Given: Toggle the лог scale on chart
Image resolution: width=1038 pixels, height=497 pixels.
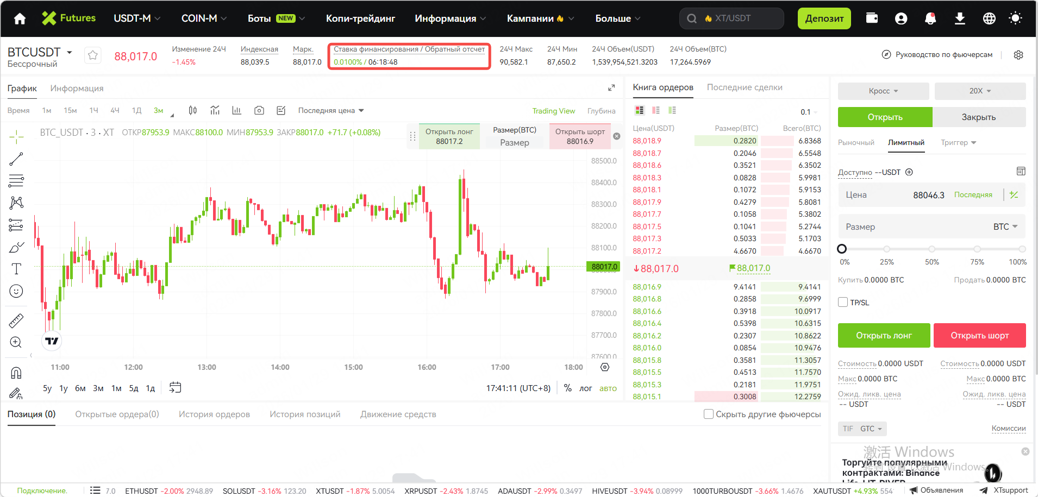Looking at the screenshot, I should (585, 388).
